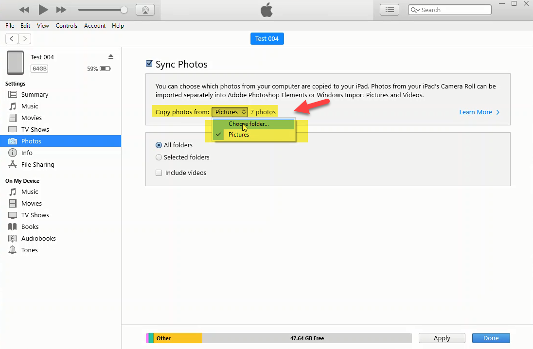Open the Account menu
This screenshot has width=533, height=349.
[x=95, y=26]
